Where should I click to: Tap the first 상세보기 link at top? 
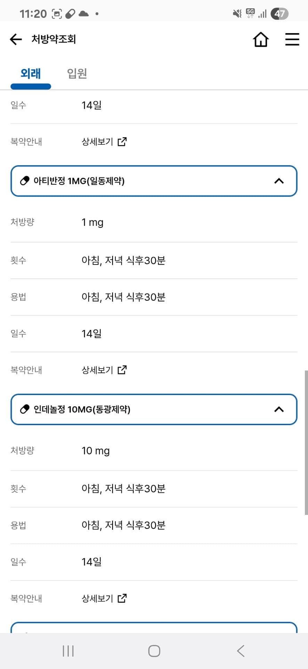click(97, 141)
